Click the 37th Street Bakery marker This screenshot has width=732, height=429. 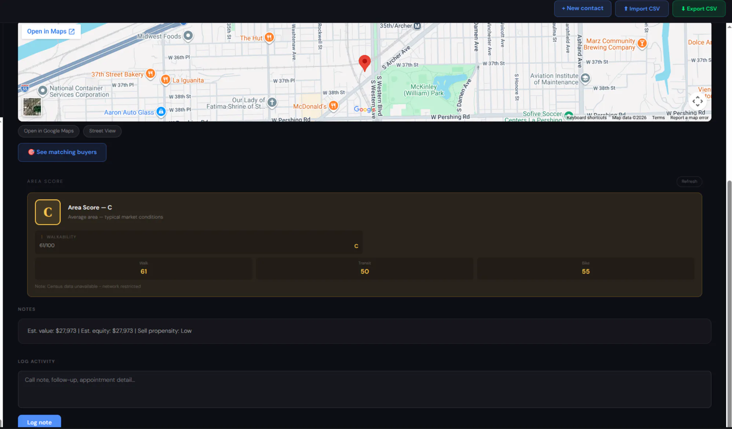[x=150, y=74]
